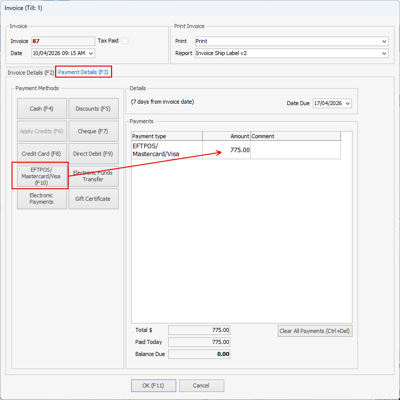Click the Comment cell of EFTPOS payment
The image size is (400, 400).
coord(295,150)
